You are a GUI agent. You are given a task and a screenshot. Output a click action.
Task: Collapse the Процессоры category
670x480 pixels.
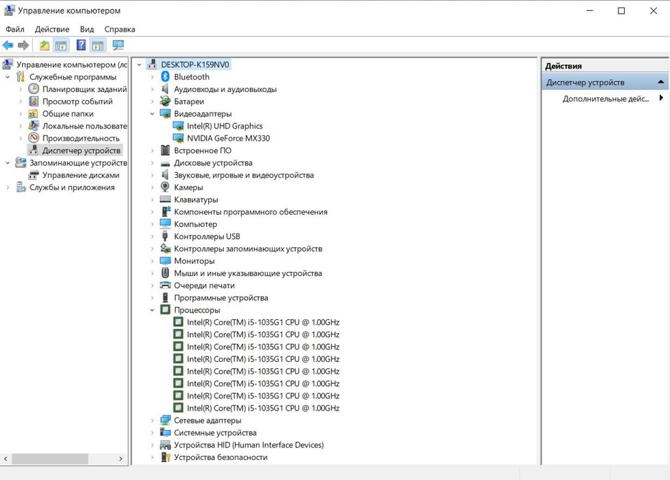[152, 310]
